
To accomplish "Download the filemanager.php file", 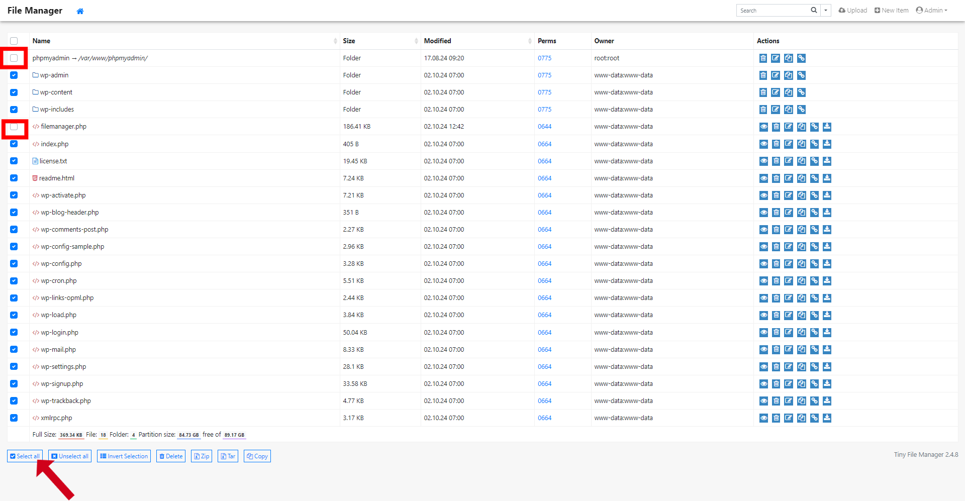I will [x=827, y=127].
